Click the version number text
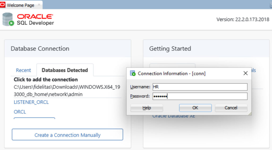 (243, 19)
